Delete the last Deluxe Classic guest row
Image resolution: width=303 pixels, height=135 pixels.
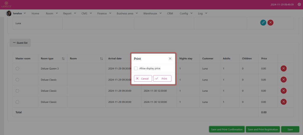283,102
